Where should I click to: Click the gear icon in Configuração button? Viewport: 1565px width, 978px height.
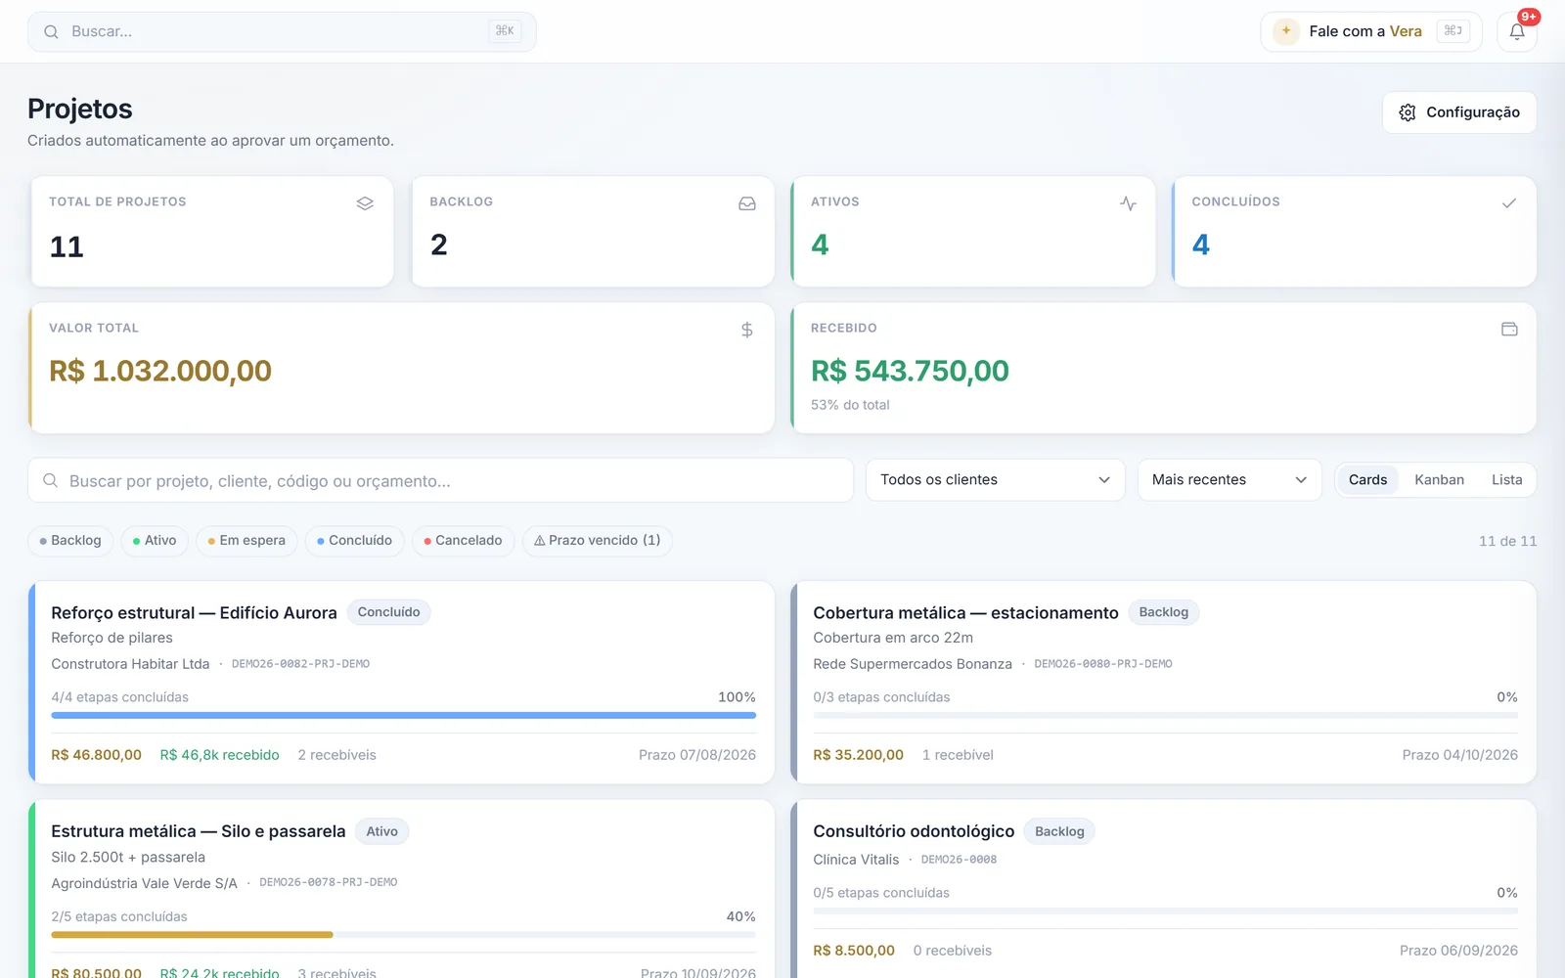click(x=1408, y=112)
